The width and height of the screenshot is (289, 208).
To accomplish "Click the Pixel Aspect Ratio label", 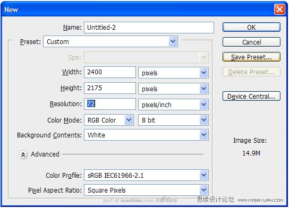I will click(x=55, y=190).
